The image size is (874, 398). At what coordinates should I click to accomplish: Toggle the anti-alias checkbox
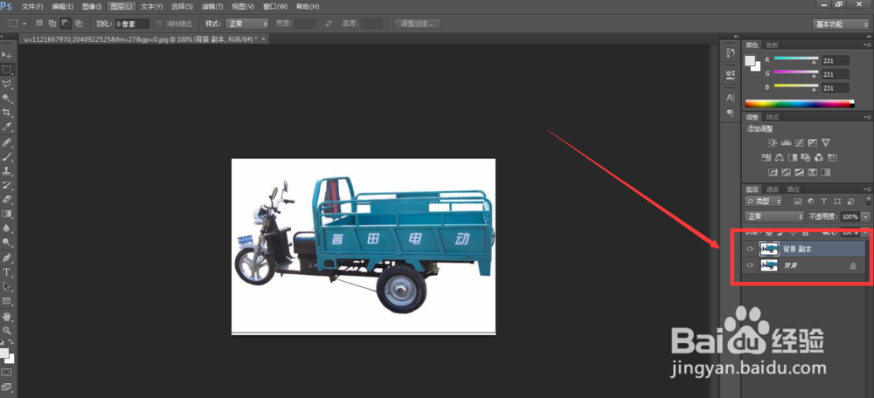point(159,24)
